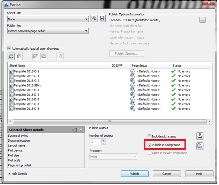Collapse the dialog with Hide Details

tap(17, 174)
